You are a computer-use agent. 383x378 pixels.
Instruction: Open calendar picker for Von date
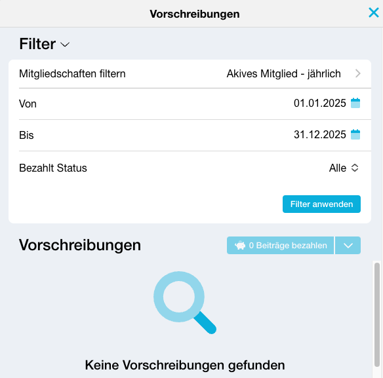tap(355, 103)
